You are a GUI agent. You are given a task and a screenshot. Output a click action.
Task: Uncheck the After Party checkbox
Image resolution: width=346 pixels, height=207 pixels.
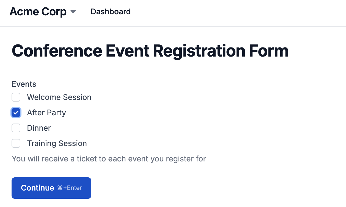point(16,113)
